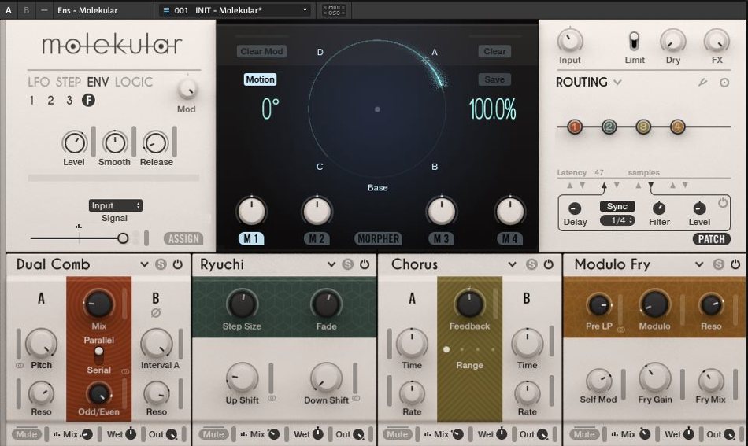Click the delay section power icon

(x=723, y=202)
